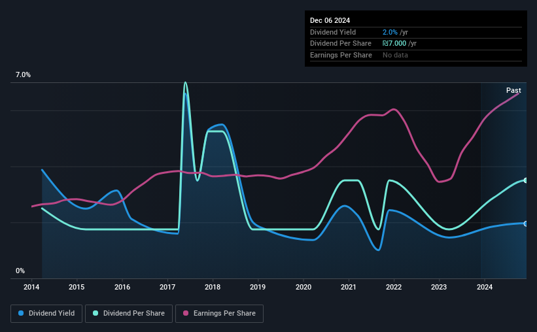537x332 pixels.
Task: Click the 2014 x-axis label
Action: (x=31, y=287)
